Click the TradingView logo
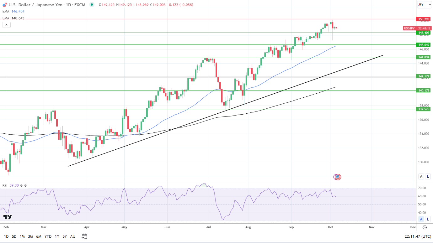433x243 pixels. point(8,217)
